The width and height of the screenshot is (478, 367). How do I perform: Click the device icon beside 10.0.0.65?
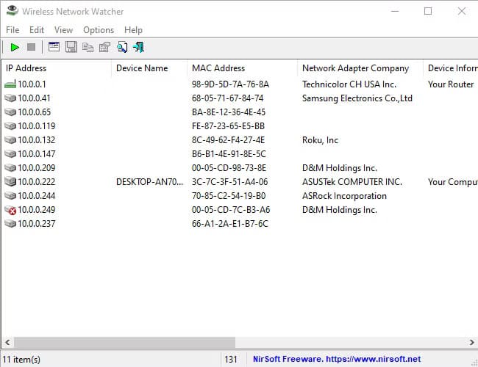coord(10,112)
